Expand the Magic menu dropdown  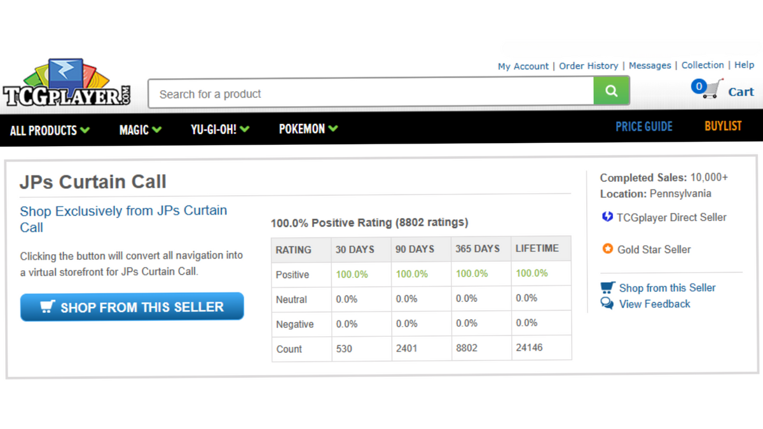click(x=140, y=130)
